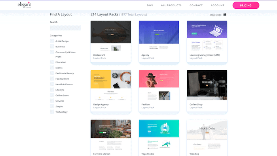Open the Coffee Shop pack thumbnail
277x156 pixels.
pyautogui.click(x=207, y=86)
